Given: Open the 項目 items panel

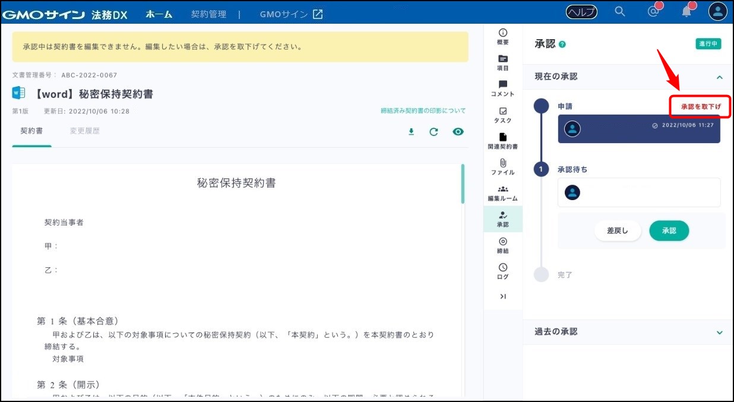Looking at the screenshot, I should (503, 62).
